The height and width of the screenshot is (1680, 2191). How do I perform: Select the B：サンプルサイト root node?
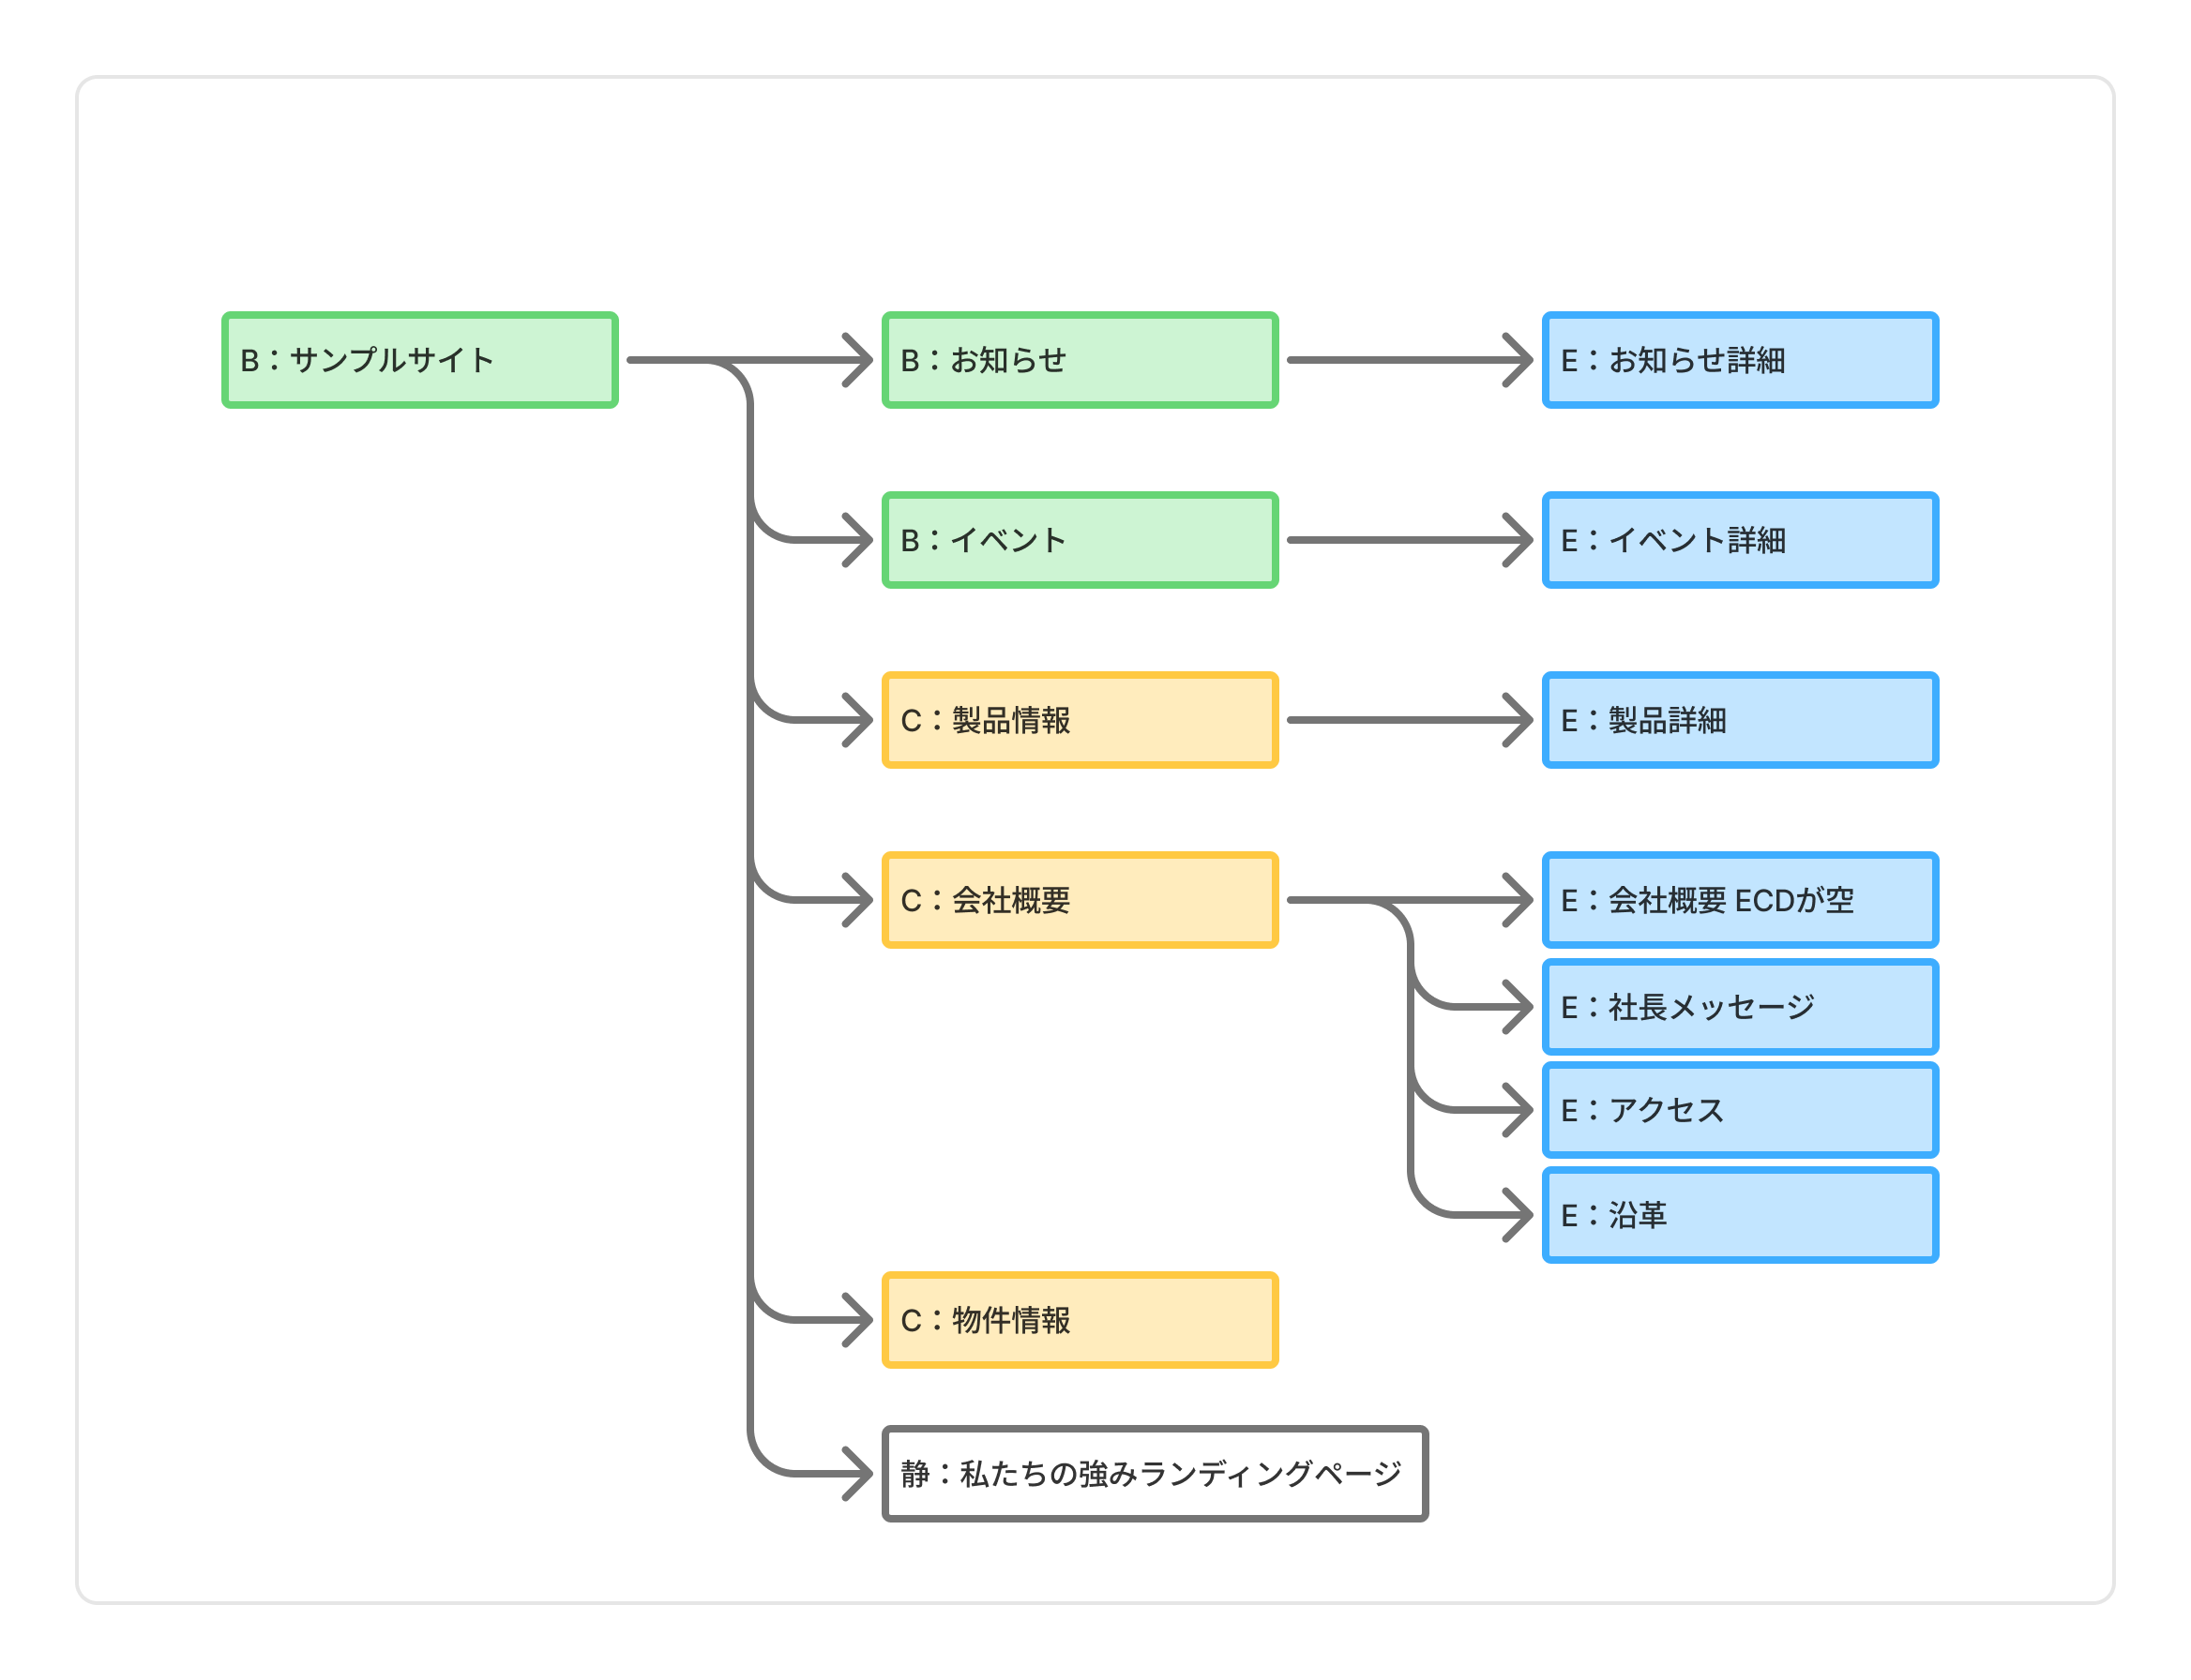coord(419,360)
